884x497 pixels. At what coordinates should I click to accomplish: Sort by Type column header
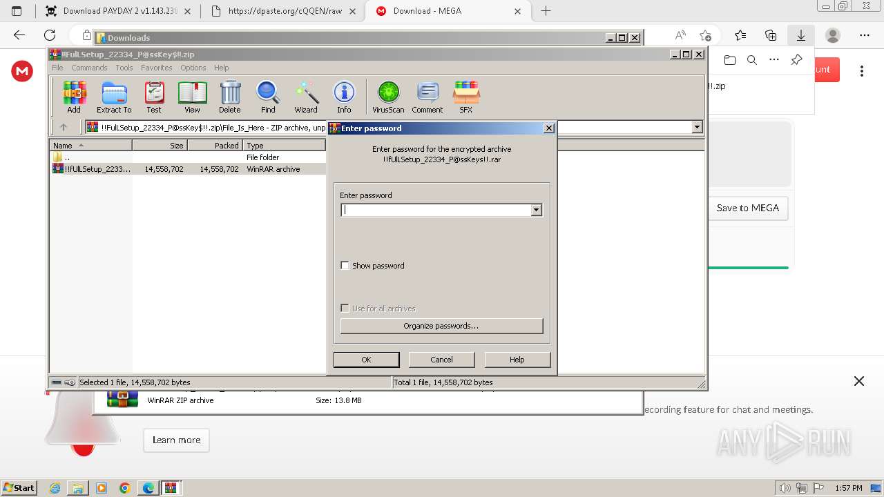click(284, 146)
